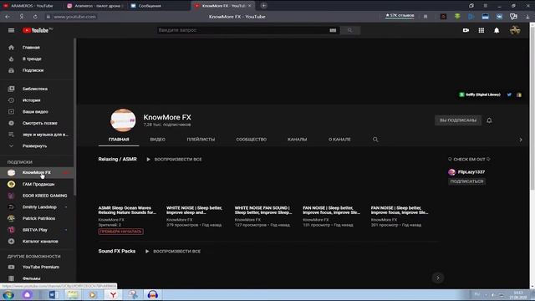Switch to the О канале tab
Screen dimensions: 535x301
339,140
